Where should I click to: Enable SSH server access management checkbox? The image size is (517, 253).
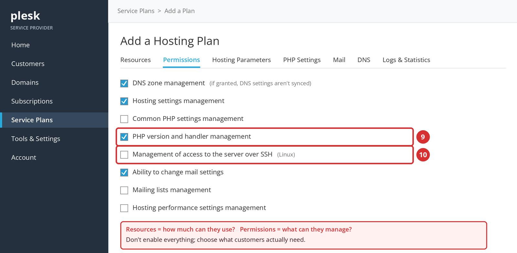point(124,155)
